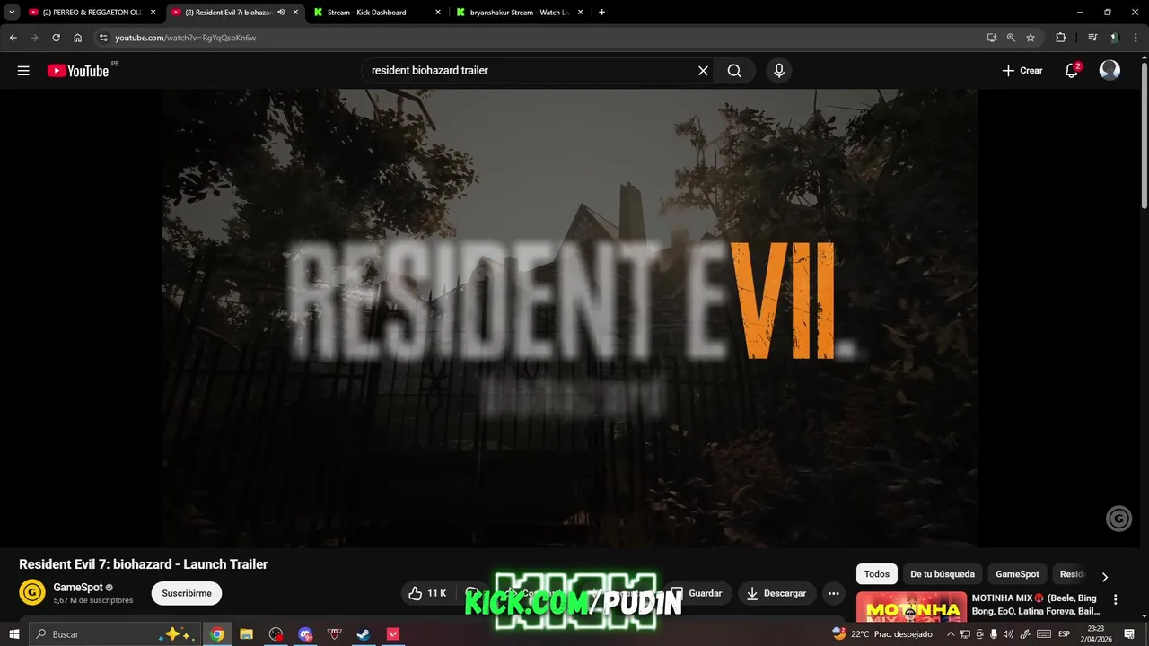
Task: Go to YouTube home via logo
Action: point(78,71)
